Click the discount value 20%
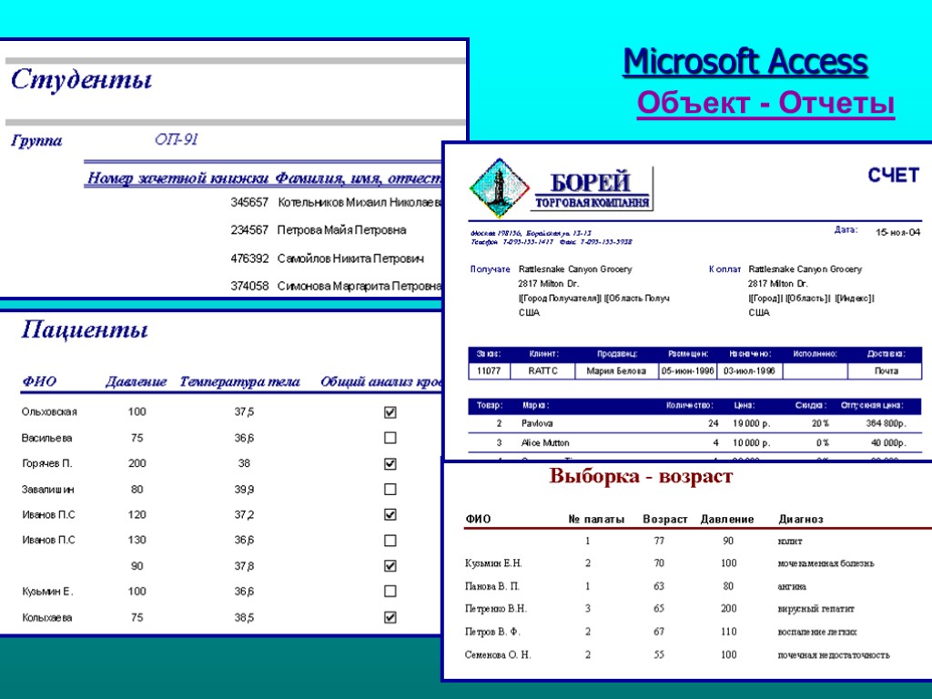Screen dimensions: 932x699 point(820,424)
